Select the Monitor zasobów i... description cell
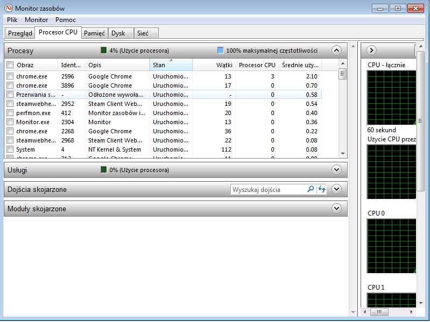Viewport: 430px width, 322px height. coord(117,113)
